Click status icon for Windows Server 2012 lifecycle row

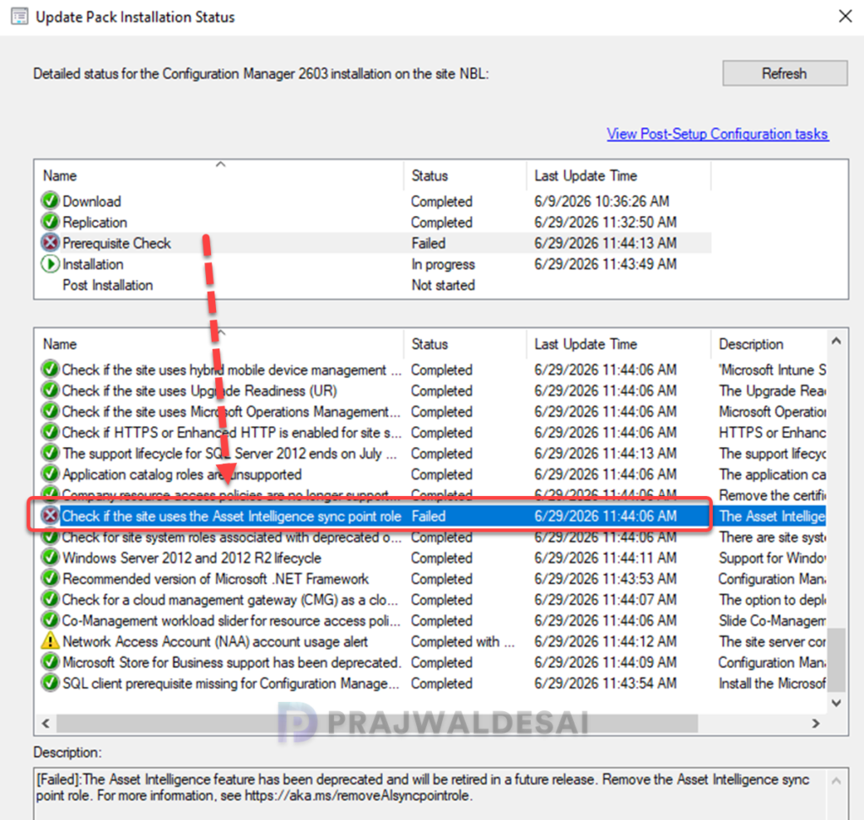(50, 558)
